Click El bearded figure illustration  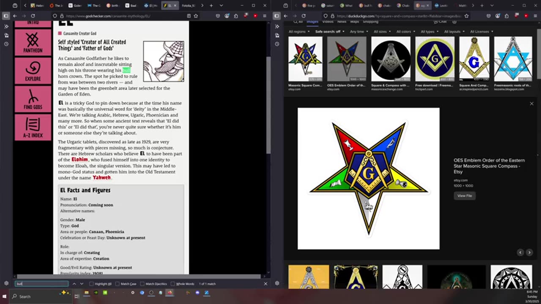164,61
